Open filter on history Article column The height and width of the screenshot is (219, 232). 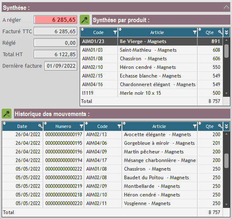[x=195, y=126]
